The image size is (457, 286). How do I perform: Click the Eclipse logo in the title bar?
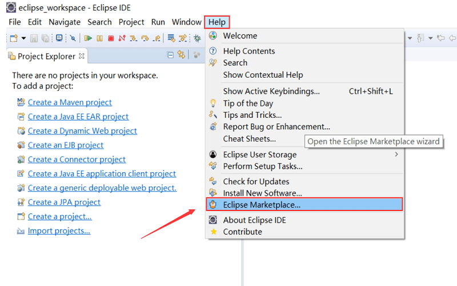(11, 7)
